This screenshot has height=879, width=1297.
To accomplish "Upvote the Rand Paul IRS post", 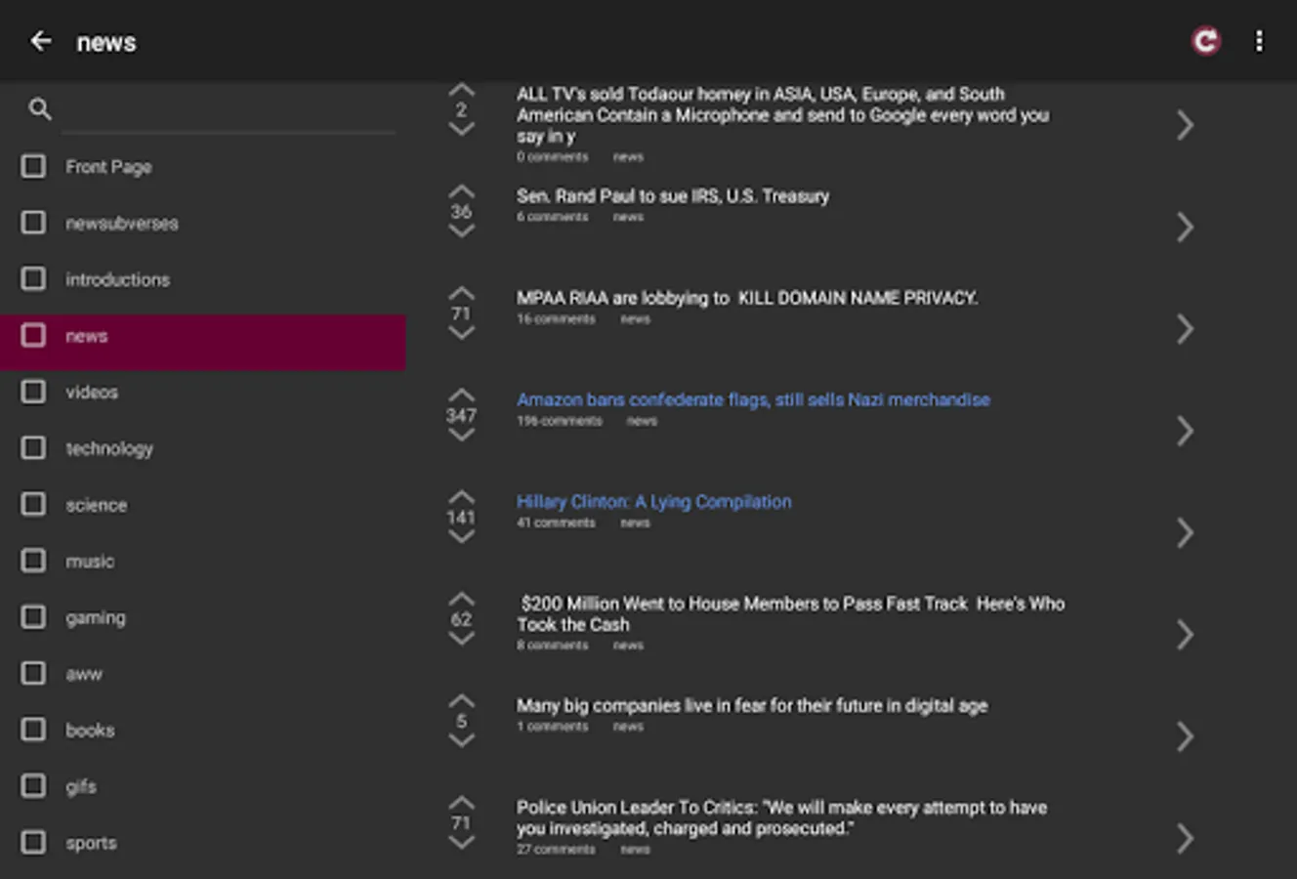I will point(461,190).
